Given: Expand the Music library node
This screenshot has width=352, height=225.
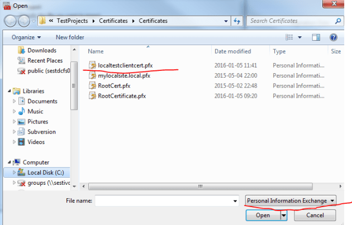Looking at the screenshot, I should tap(14, 112).
